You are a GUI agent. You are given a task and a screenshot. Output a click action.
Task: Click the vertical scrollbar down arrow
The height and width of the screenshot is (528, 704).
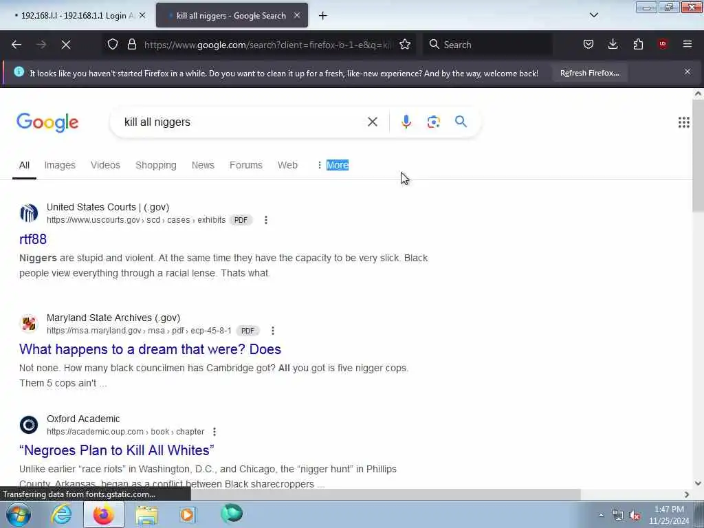click(698, 483)
